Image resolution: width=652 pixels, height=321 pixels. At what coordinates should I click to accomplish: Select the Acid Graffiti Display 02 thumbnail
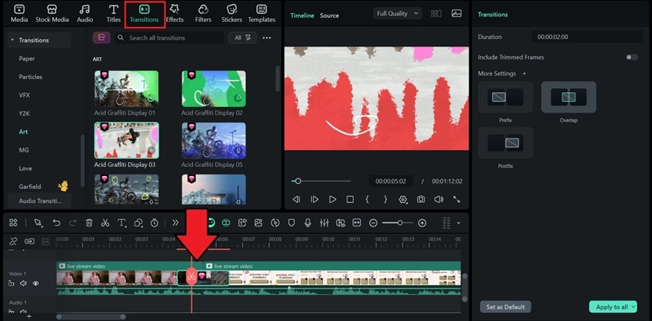(x=214, y=89)
